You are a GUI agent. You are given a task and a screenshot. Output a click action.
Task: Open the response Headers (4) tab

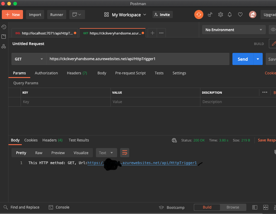tap(52, 140)
